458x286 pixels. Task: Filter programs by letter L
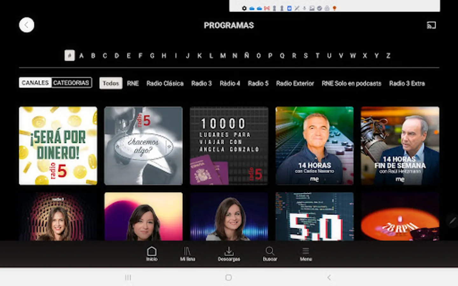click(x=211, y=56)
